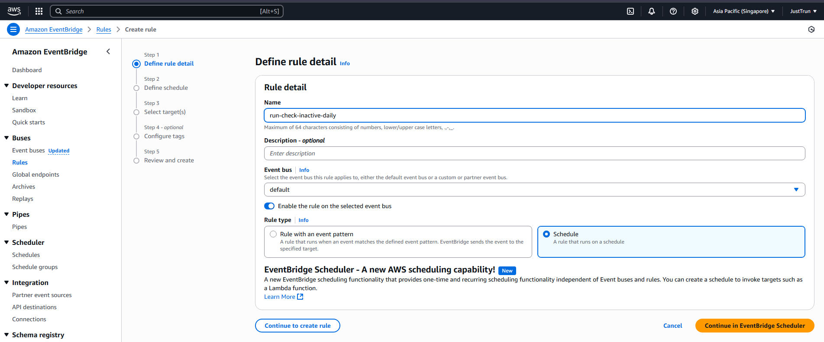824x342 pixels.
Task: Click the AWS logo home icon
Action: tap(14, 11)
